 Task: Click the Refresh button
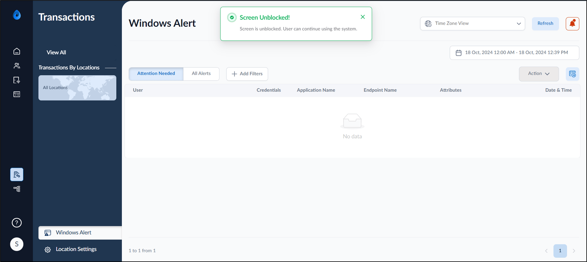[x=545, y=24]
